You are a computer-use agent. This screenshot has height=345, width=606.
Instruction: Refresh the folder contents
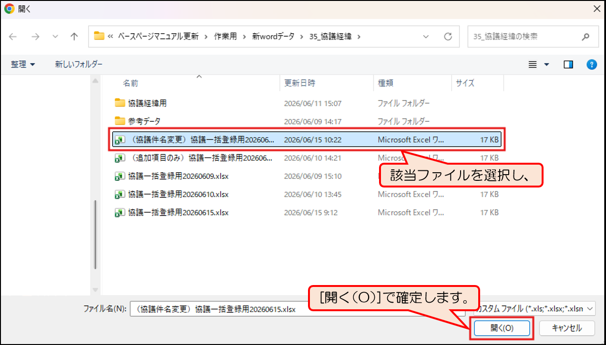click(448, 37)
